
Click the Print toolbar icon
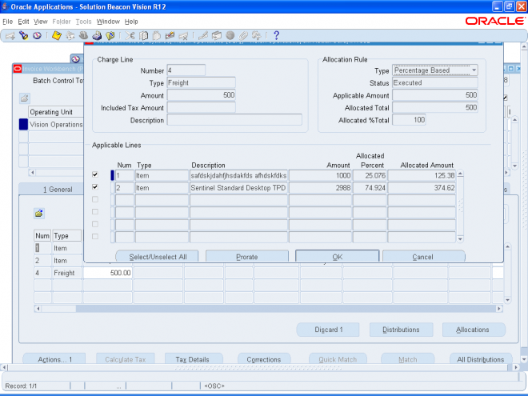click(97, 35)
